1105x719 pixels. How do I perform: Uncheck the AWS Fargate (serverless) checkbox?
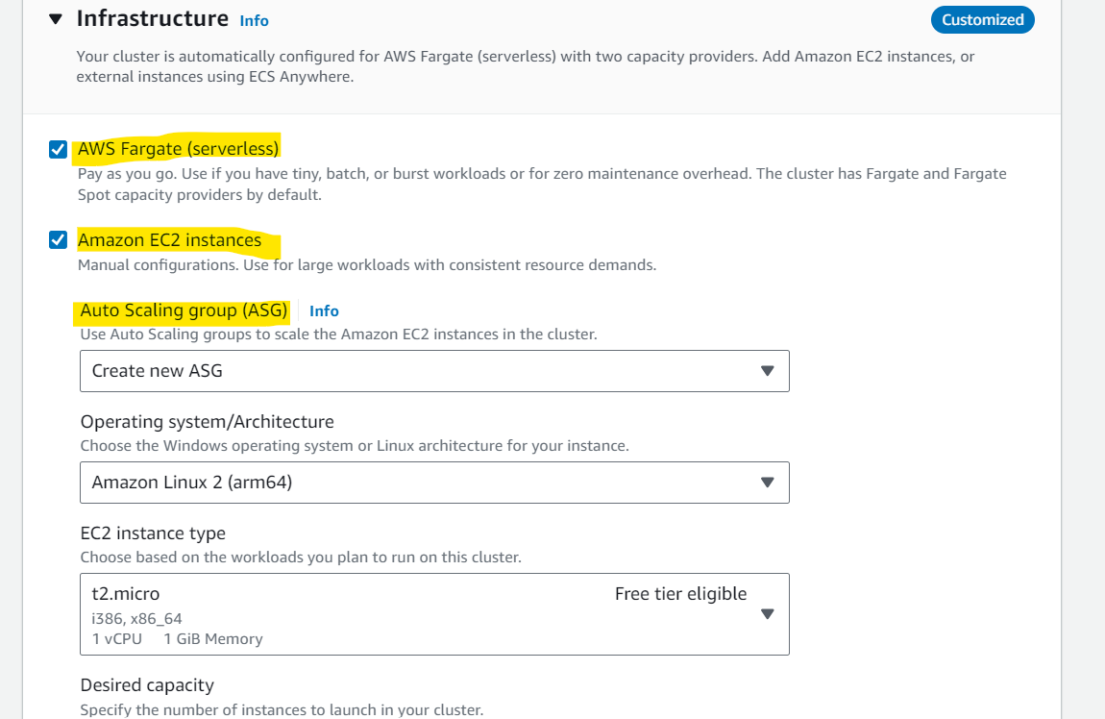pyautogui.click(x=58, y=149)
